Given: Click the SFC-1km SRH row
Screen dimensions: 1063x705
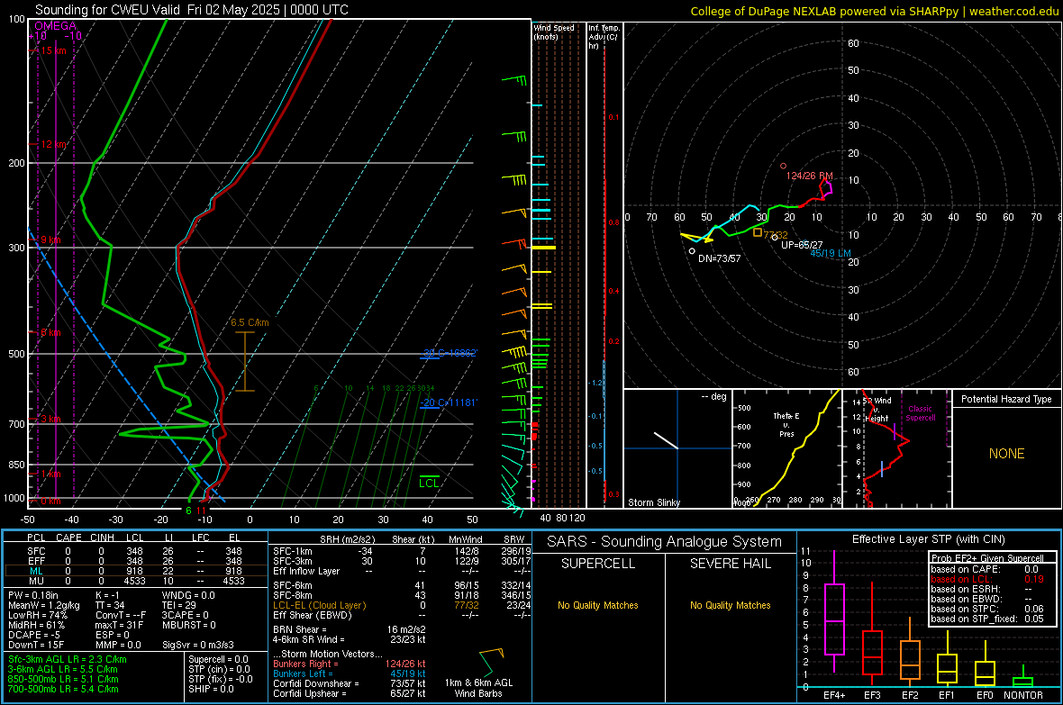Looking at the screenshot, I should (x=402, y=551).
